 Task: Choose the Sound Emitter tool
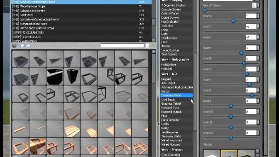pyautogui.click(x=170, y=50)
